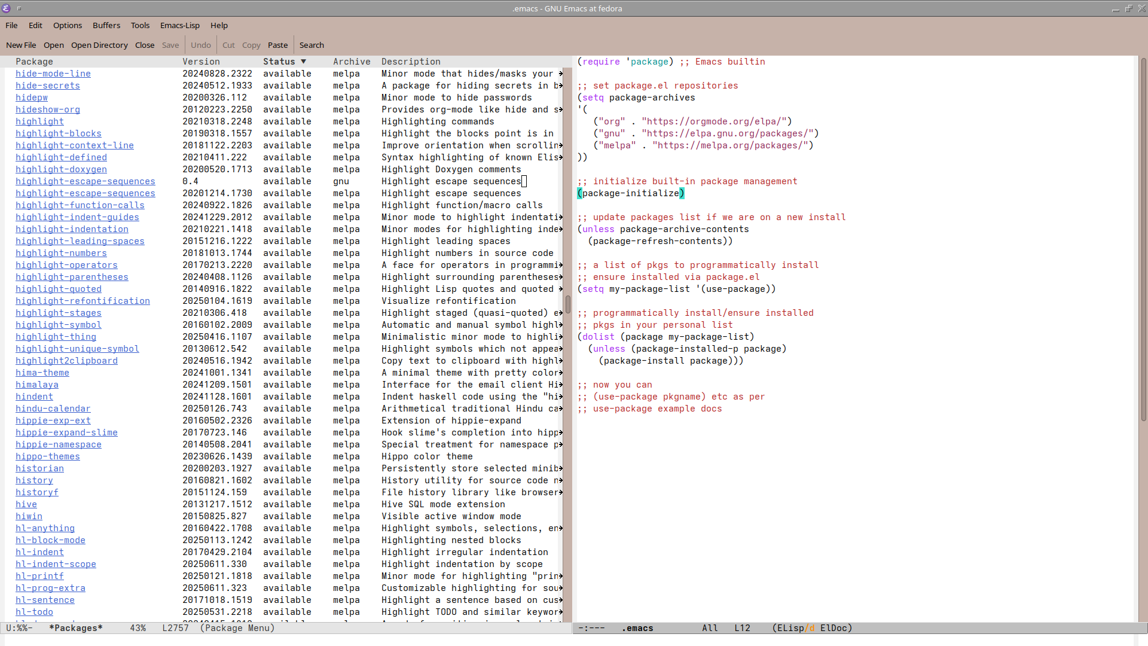Viewport: 1148px width, 646px height.
Task: Sort by the Description column header
Action: [411, 62]
